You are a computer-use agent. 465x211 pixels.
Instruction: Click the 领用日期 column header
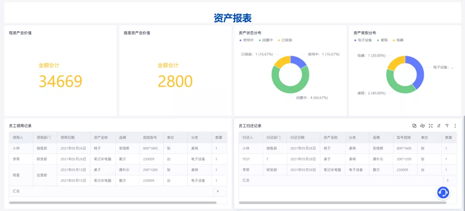coord(73,137)
